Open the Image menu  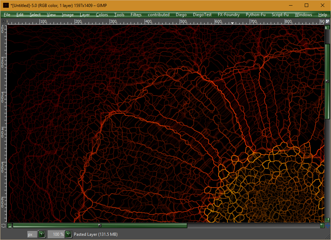(68, 15)
